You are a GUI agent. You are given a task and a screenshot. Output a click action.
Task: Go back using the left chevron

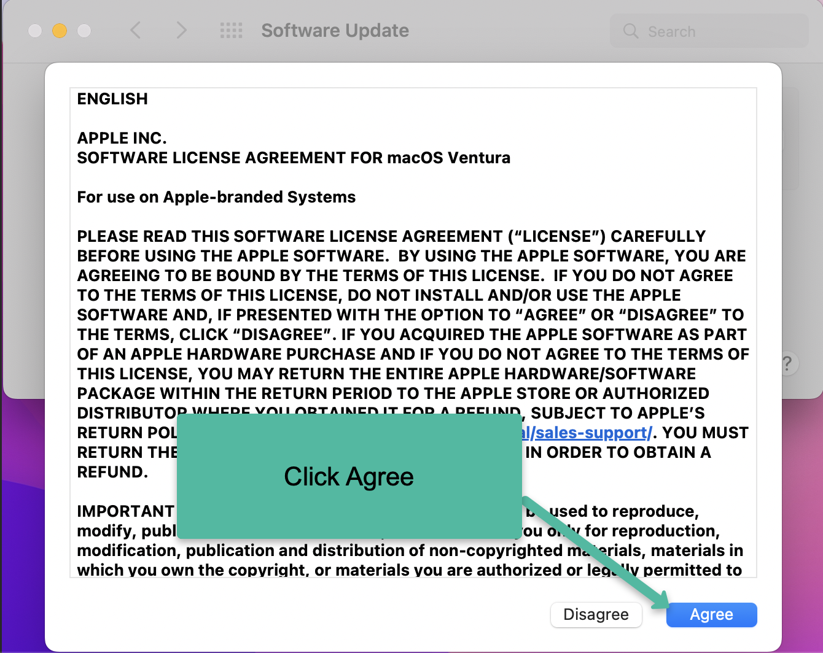click(136, 30)
